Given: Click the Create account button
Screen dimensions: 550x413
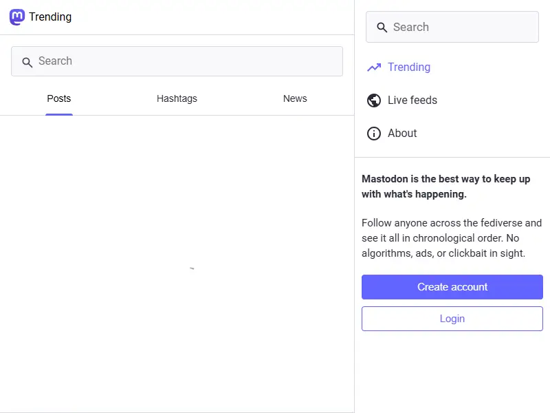Looking at the screenshot, I should (x=452, y=287).
